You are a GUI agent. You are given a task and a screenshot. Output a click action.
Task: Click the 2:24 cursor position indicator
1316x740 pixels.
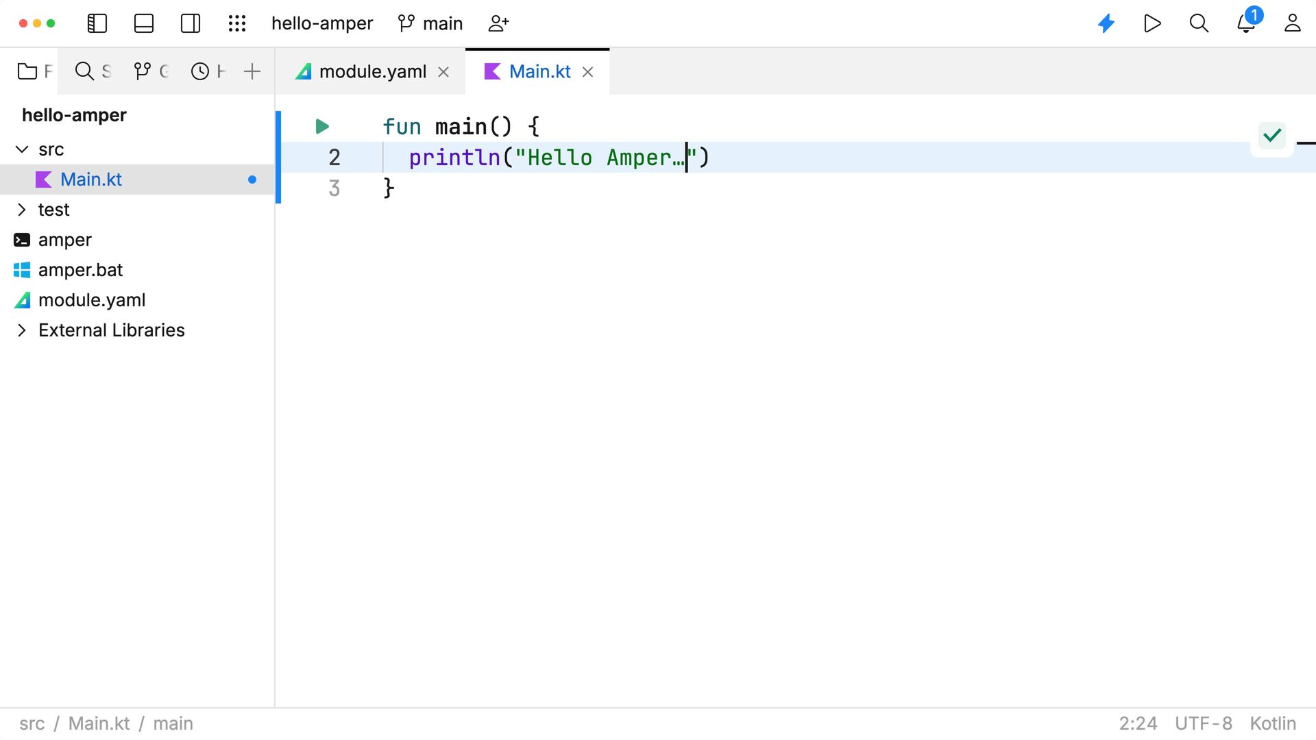(x=1138, y=724)
